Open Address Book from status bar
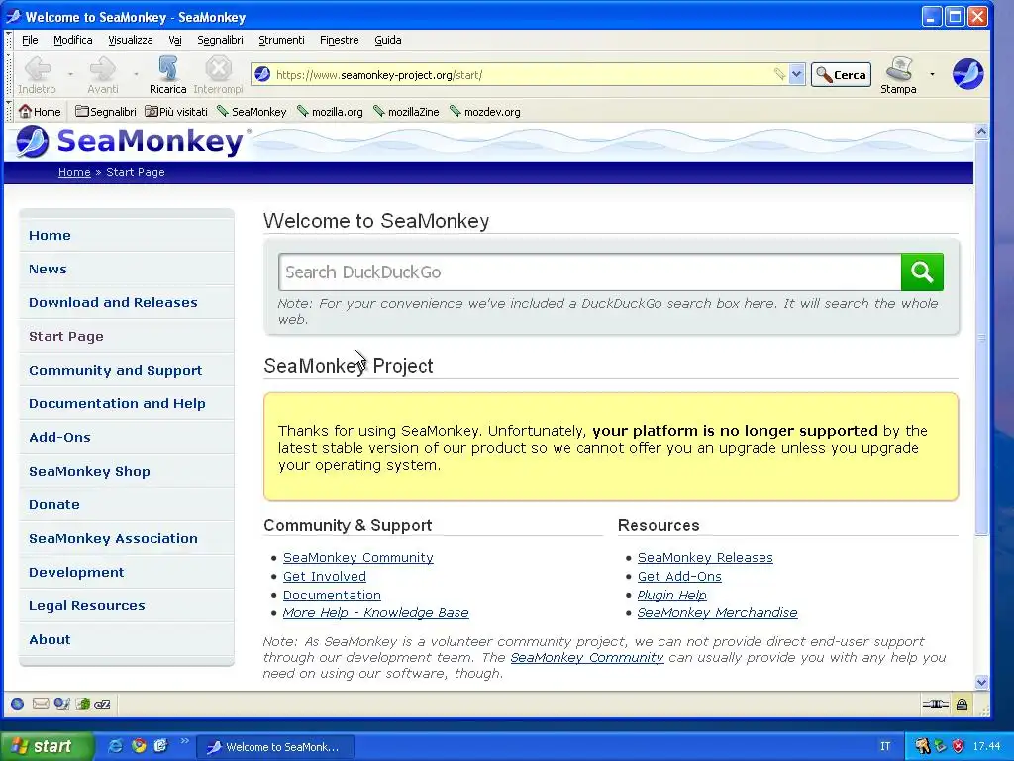This screenshot has height=761, width=1014. click(83, 705)
